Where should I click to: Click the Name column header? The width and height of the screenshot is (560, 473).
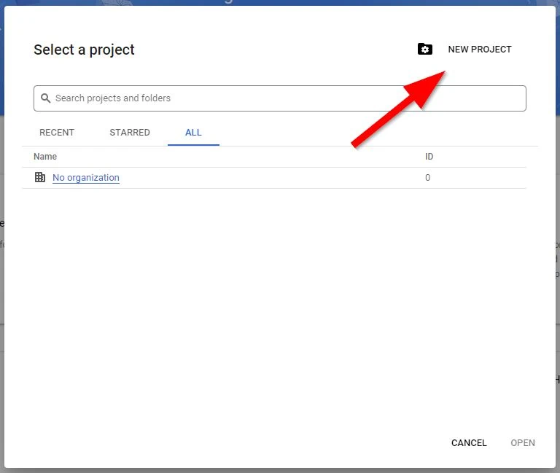[45, 157]
